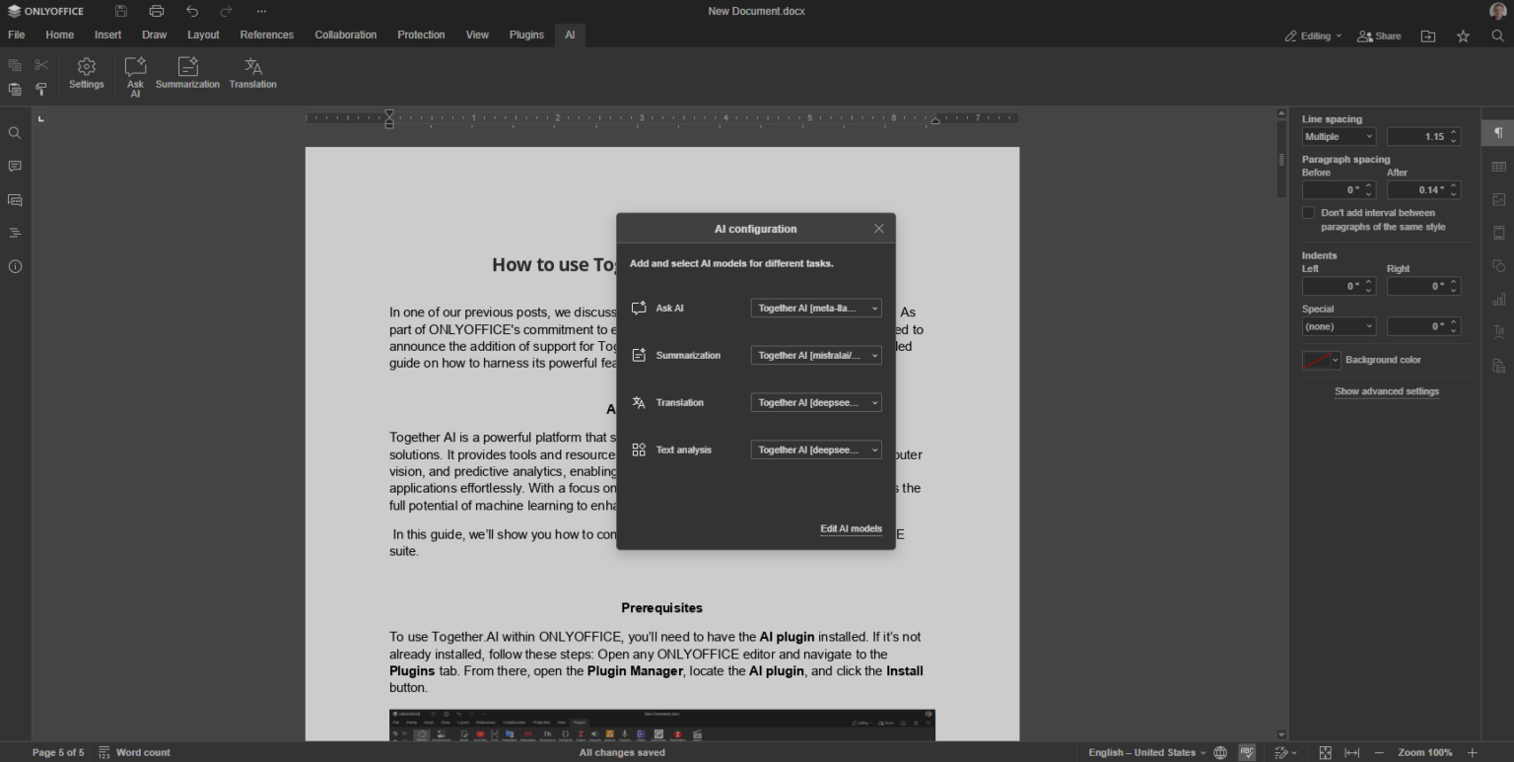Screen dimensions: 1514x762
Task: Open paragraph settings pilcrow tab
Action: pos(1498,133)
